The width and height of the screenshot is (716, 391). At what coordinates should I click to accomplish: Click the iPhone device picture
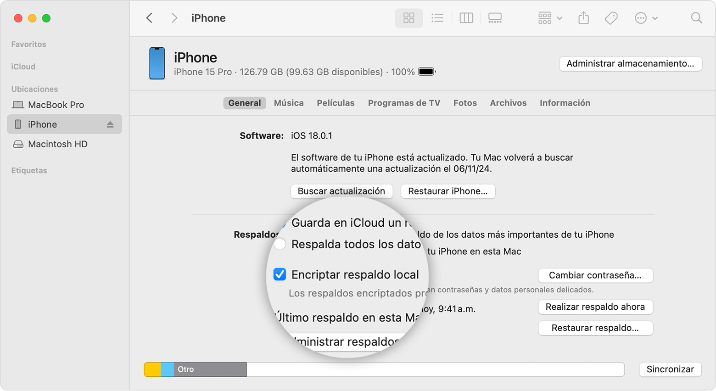point(157,63)
